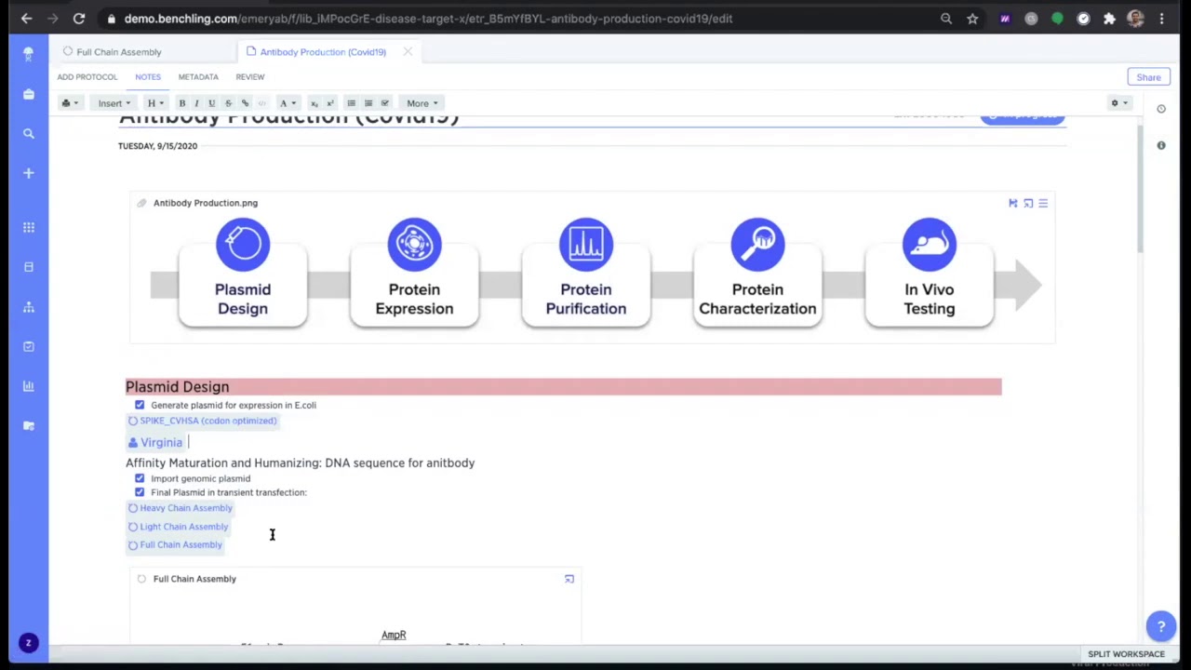Switch to Full Chain Assembly tab

coord(119,52)
